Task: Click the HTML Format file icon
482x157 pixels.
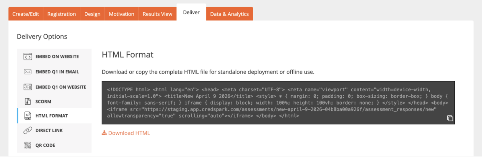Action: coord(28,116)
